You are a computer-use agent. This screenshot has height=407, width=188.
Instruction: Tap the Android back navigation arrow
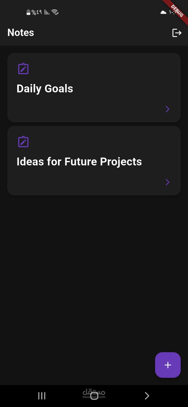point(147,396)
